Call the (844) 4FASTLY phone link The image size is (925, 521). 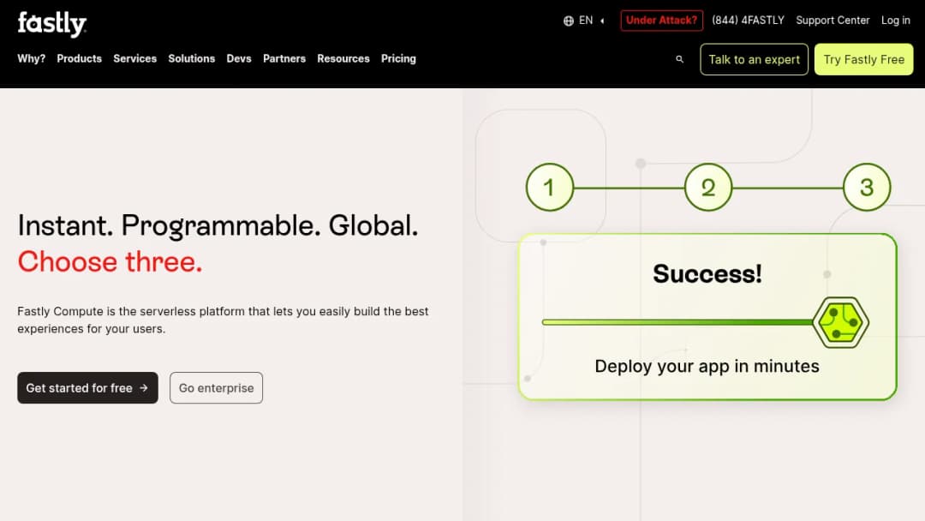click(x=748, y=20)
